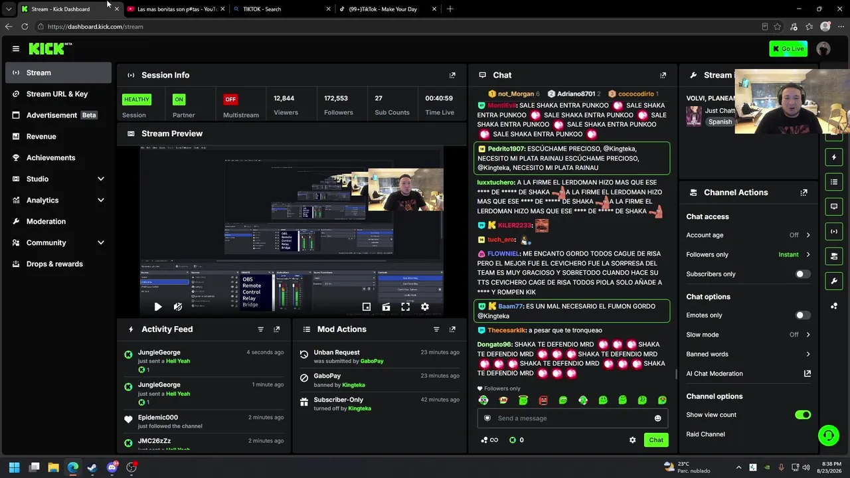Pop out the Session Info panel

tap(452, 75)
